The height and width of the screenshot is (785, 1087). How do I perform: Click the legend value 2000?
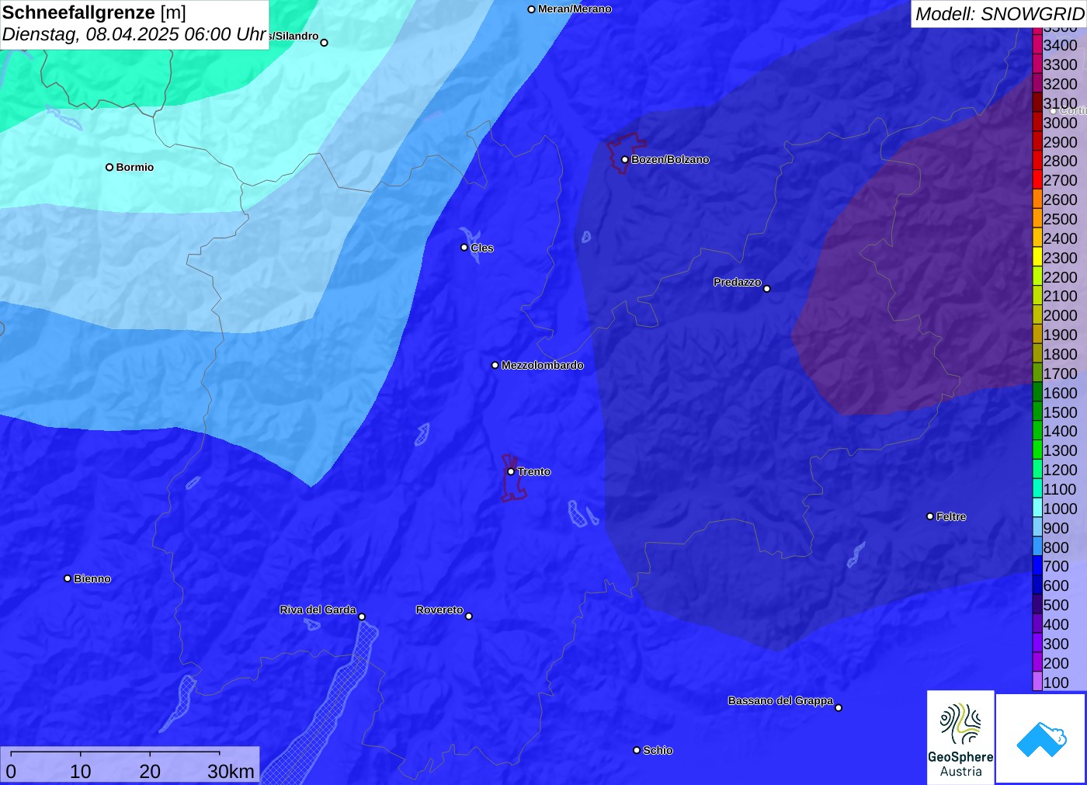pyautogui.click(x=1061, y=315)
